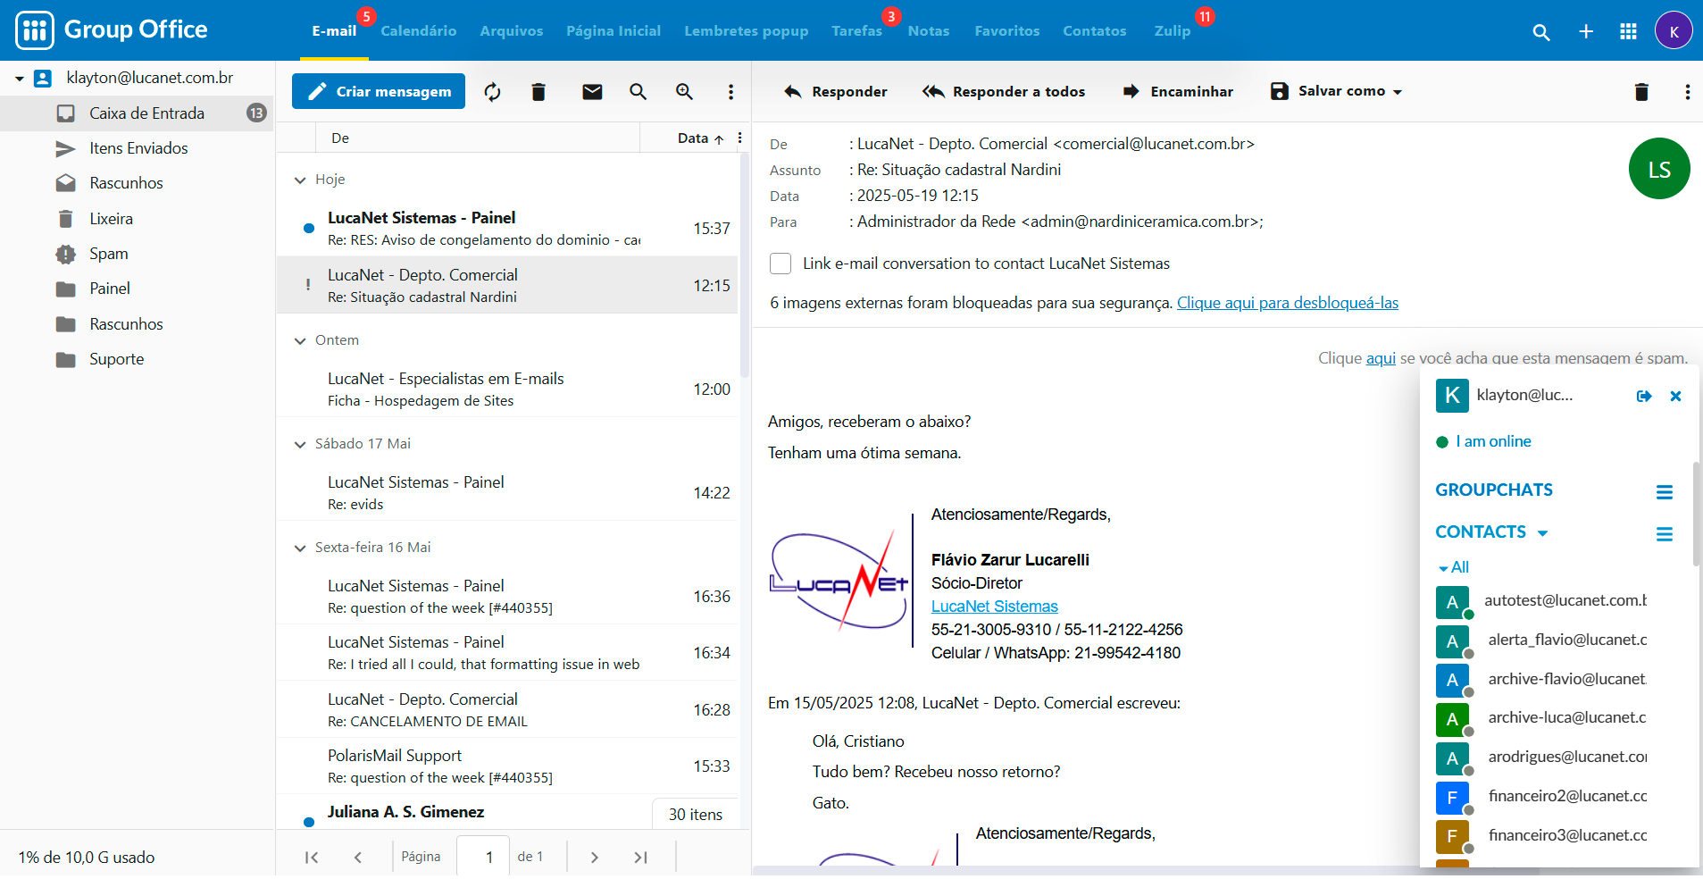1703x879 pixels.
Task: Click the plus icon in the top bar
Action: click(1586, 31)
